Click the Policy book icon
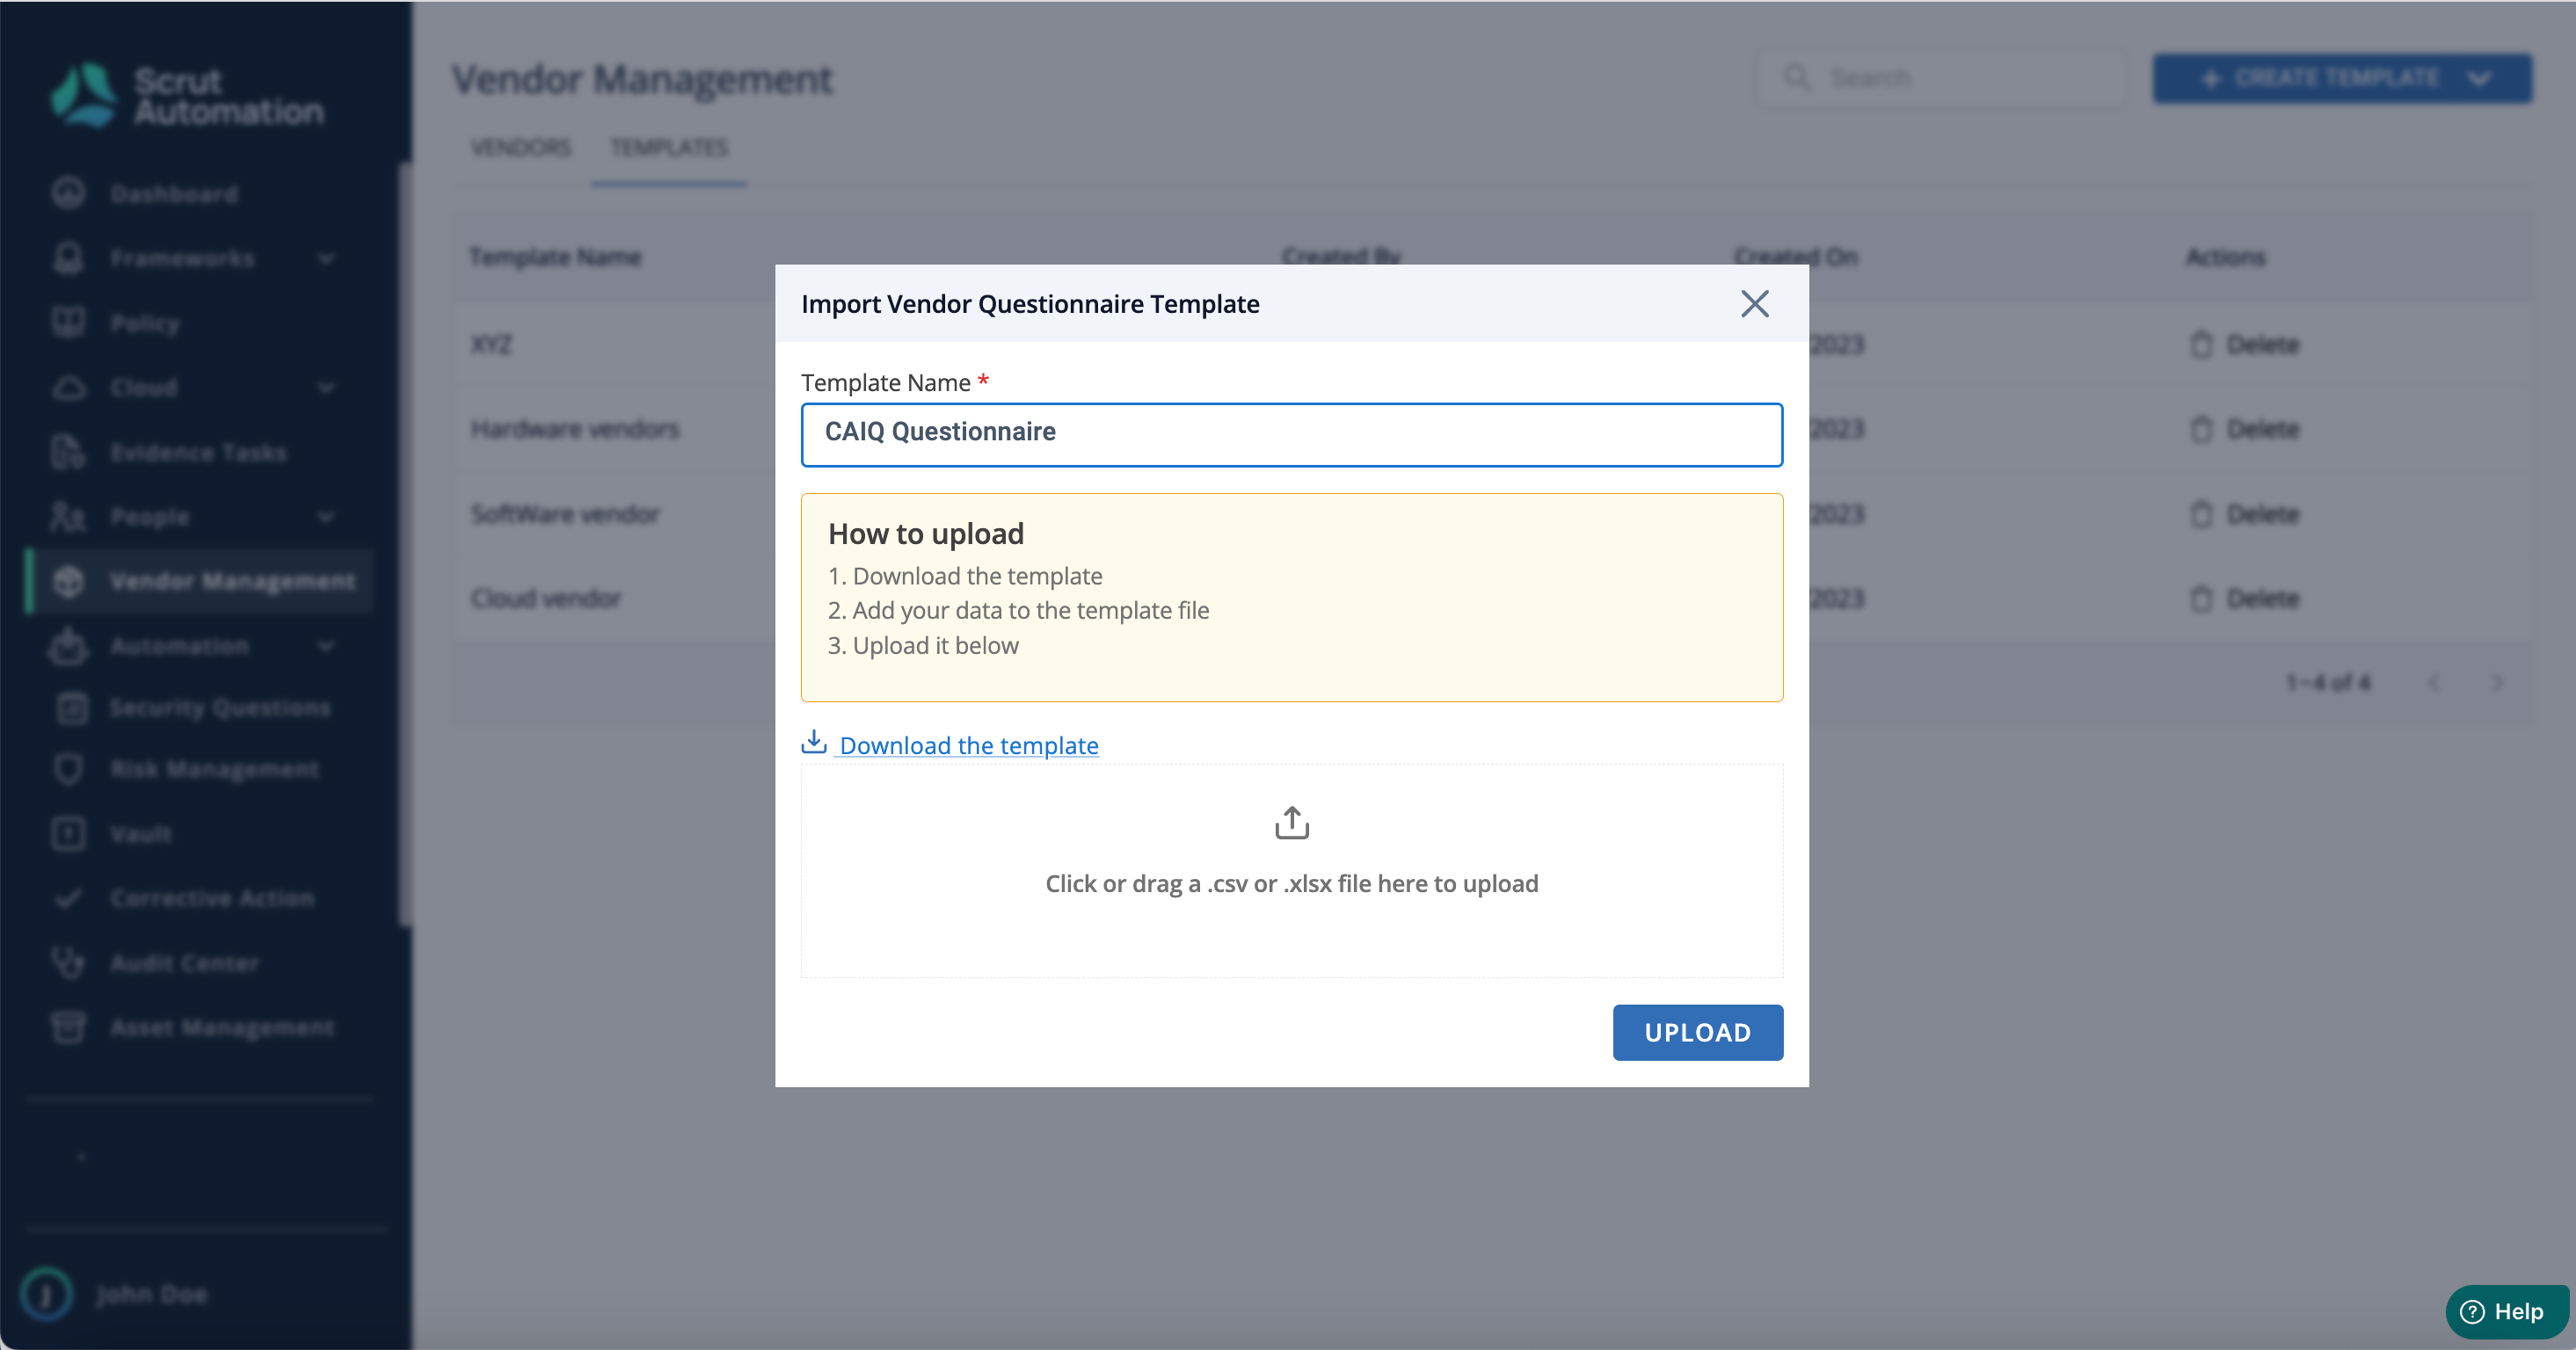This screenshot has height=1350, width=2576. tap(68, 322)
